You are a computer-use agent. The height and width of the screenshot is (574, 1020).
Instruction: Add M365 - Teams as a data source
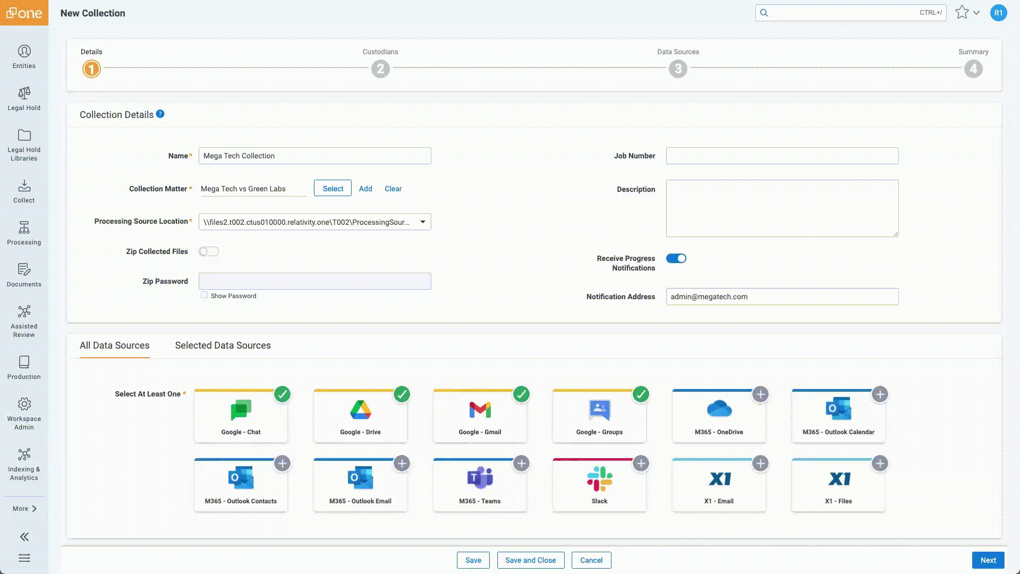(521, 463)
